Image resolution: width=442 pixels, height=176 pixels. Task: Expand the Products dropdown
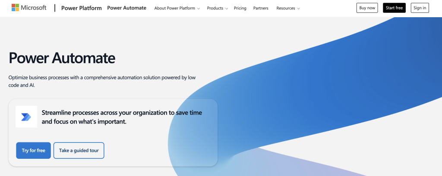(218, 8)
